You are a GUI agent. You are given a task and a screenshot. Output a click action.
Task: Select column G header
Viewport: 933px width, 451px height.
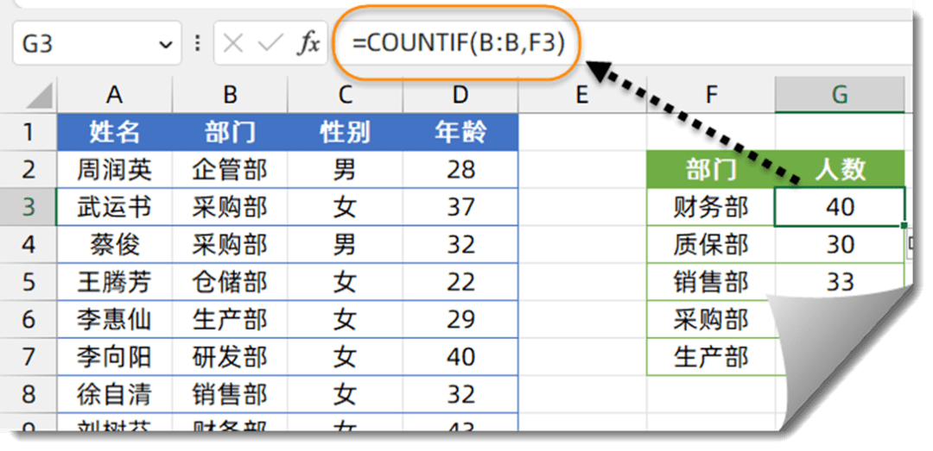(x=841, y=95)
